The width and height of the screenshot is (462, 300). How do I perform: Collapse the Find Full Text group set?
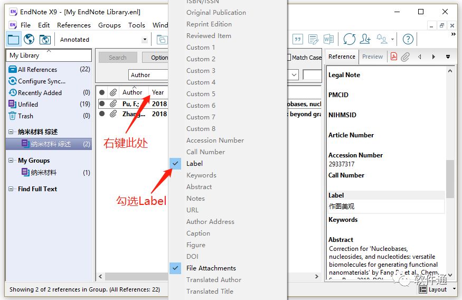11,189
